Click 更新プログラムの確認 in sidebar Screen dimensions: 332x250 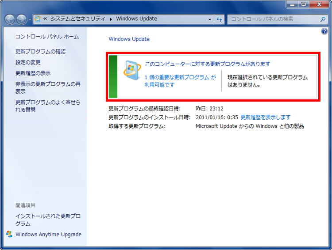click(x=40, y=51)
